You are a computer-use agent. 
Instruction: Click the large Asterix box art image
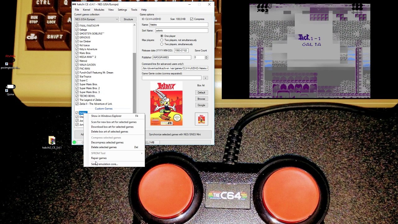click(x=166, y=104)
